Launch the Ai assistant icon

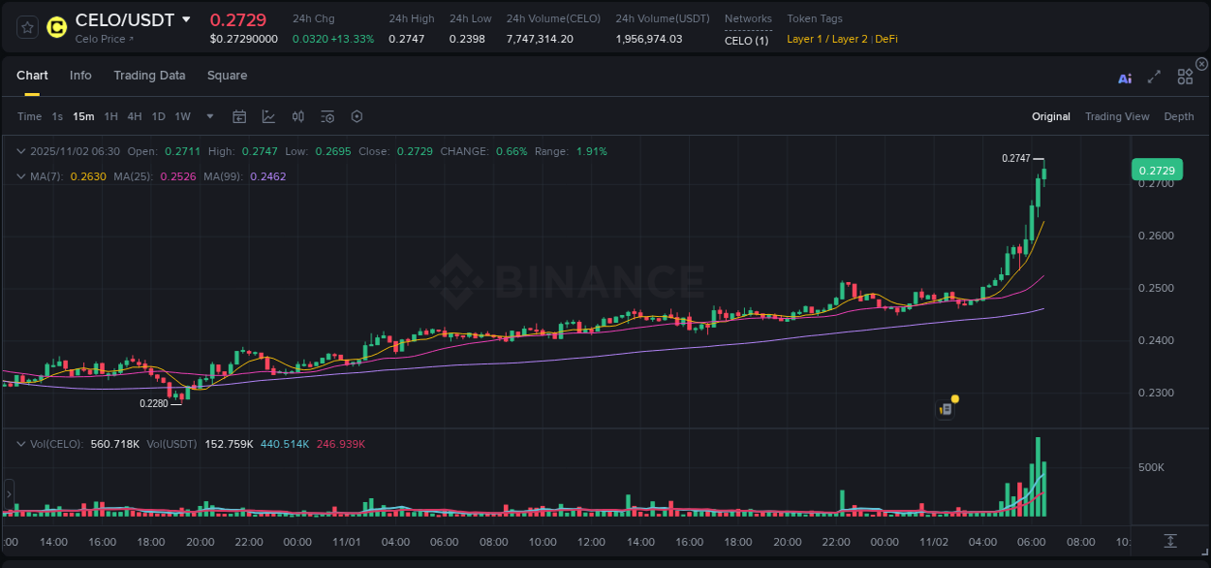point(1125,78)
